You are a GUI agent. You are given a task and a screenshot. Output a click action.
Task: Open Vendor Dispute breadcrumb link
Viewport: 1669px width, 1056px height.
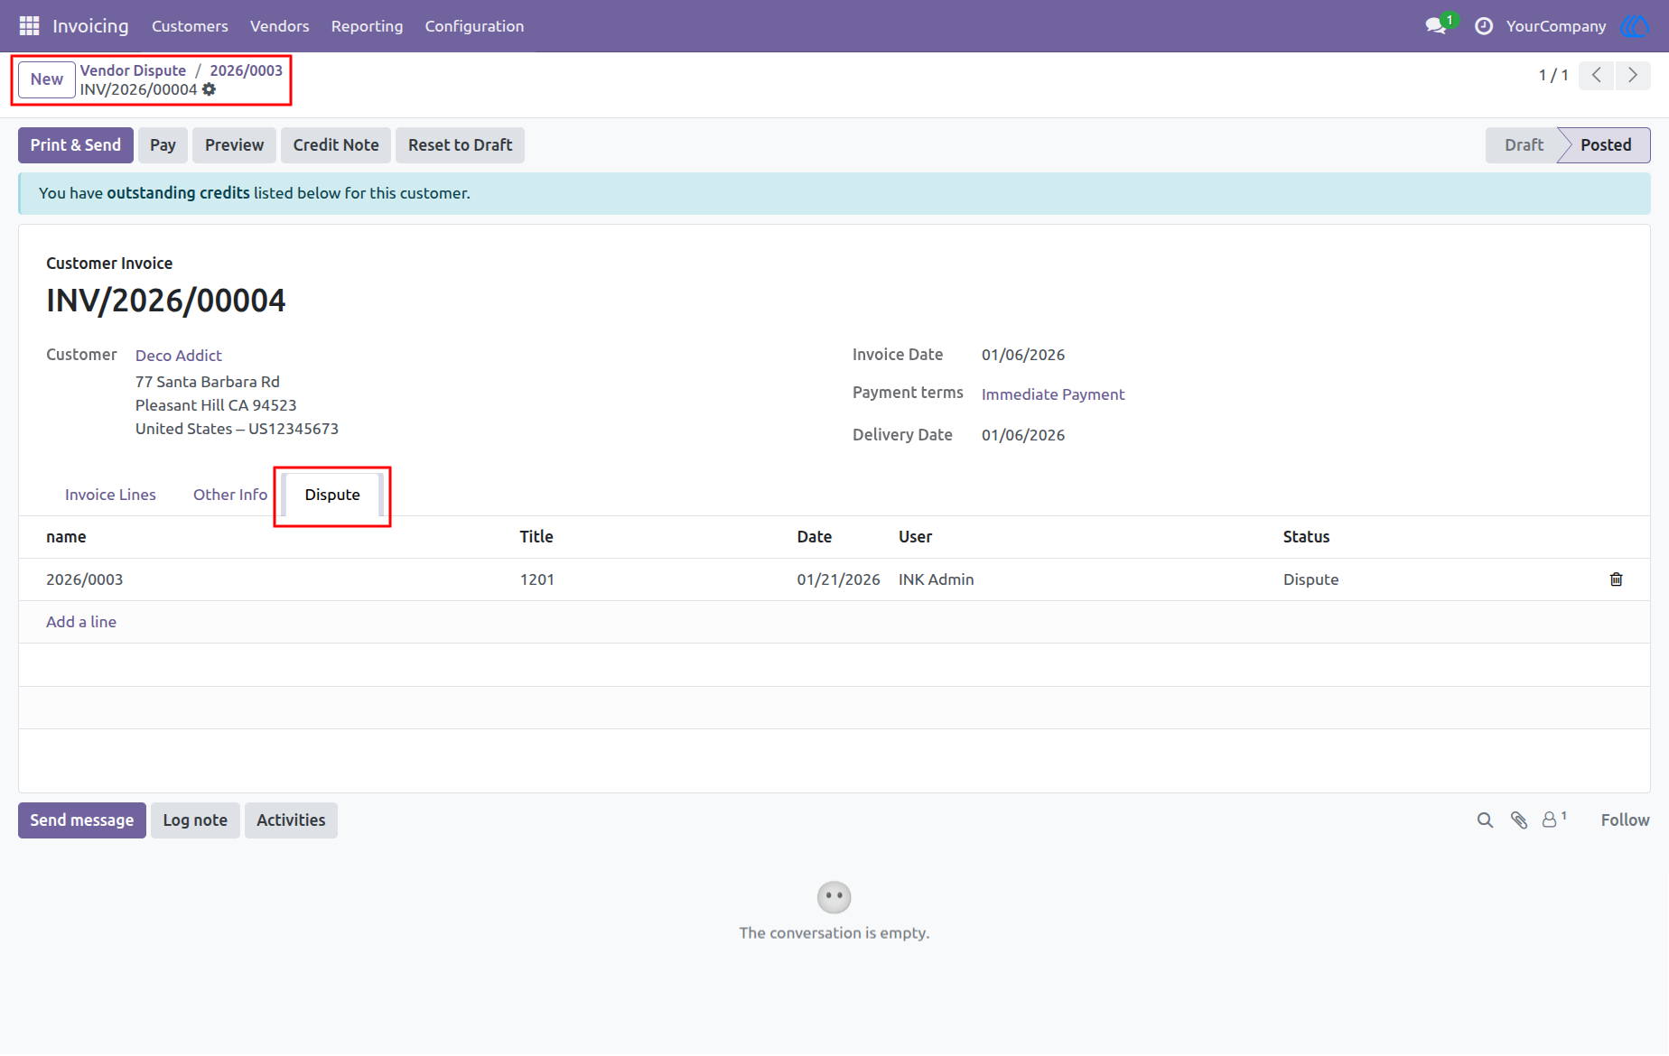[x=133, y=70]
